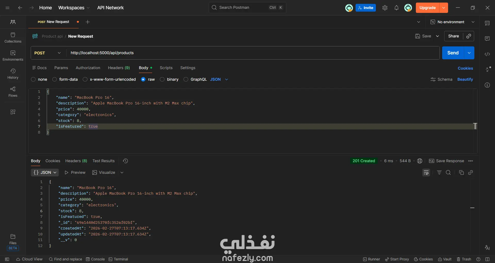Open the Postbot AI assistant icon
This screenshot has width=495, height=263.
[x=487, y=248]
